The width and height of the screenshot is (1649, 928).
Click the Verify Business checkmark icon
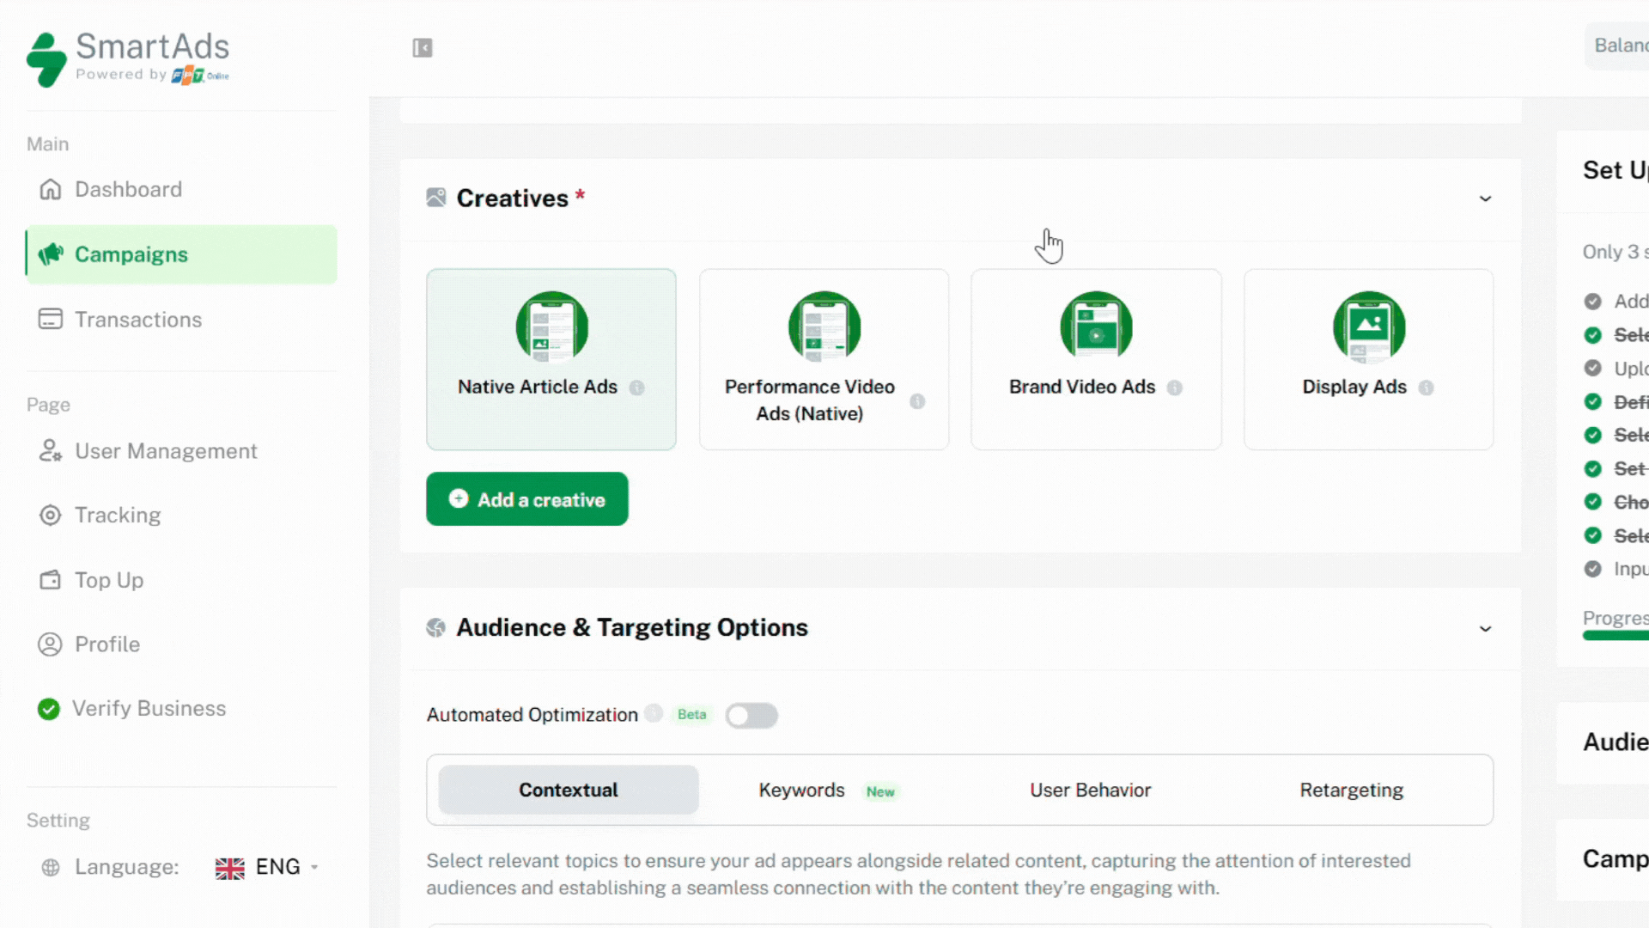click(49, 708)
